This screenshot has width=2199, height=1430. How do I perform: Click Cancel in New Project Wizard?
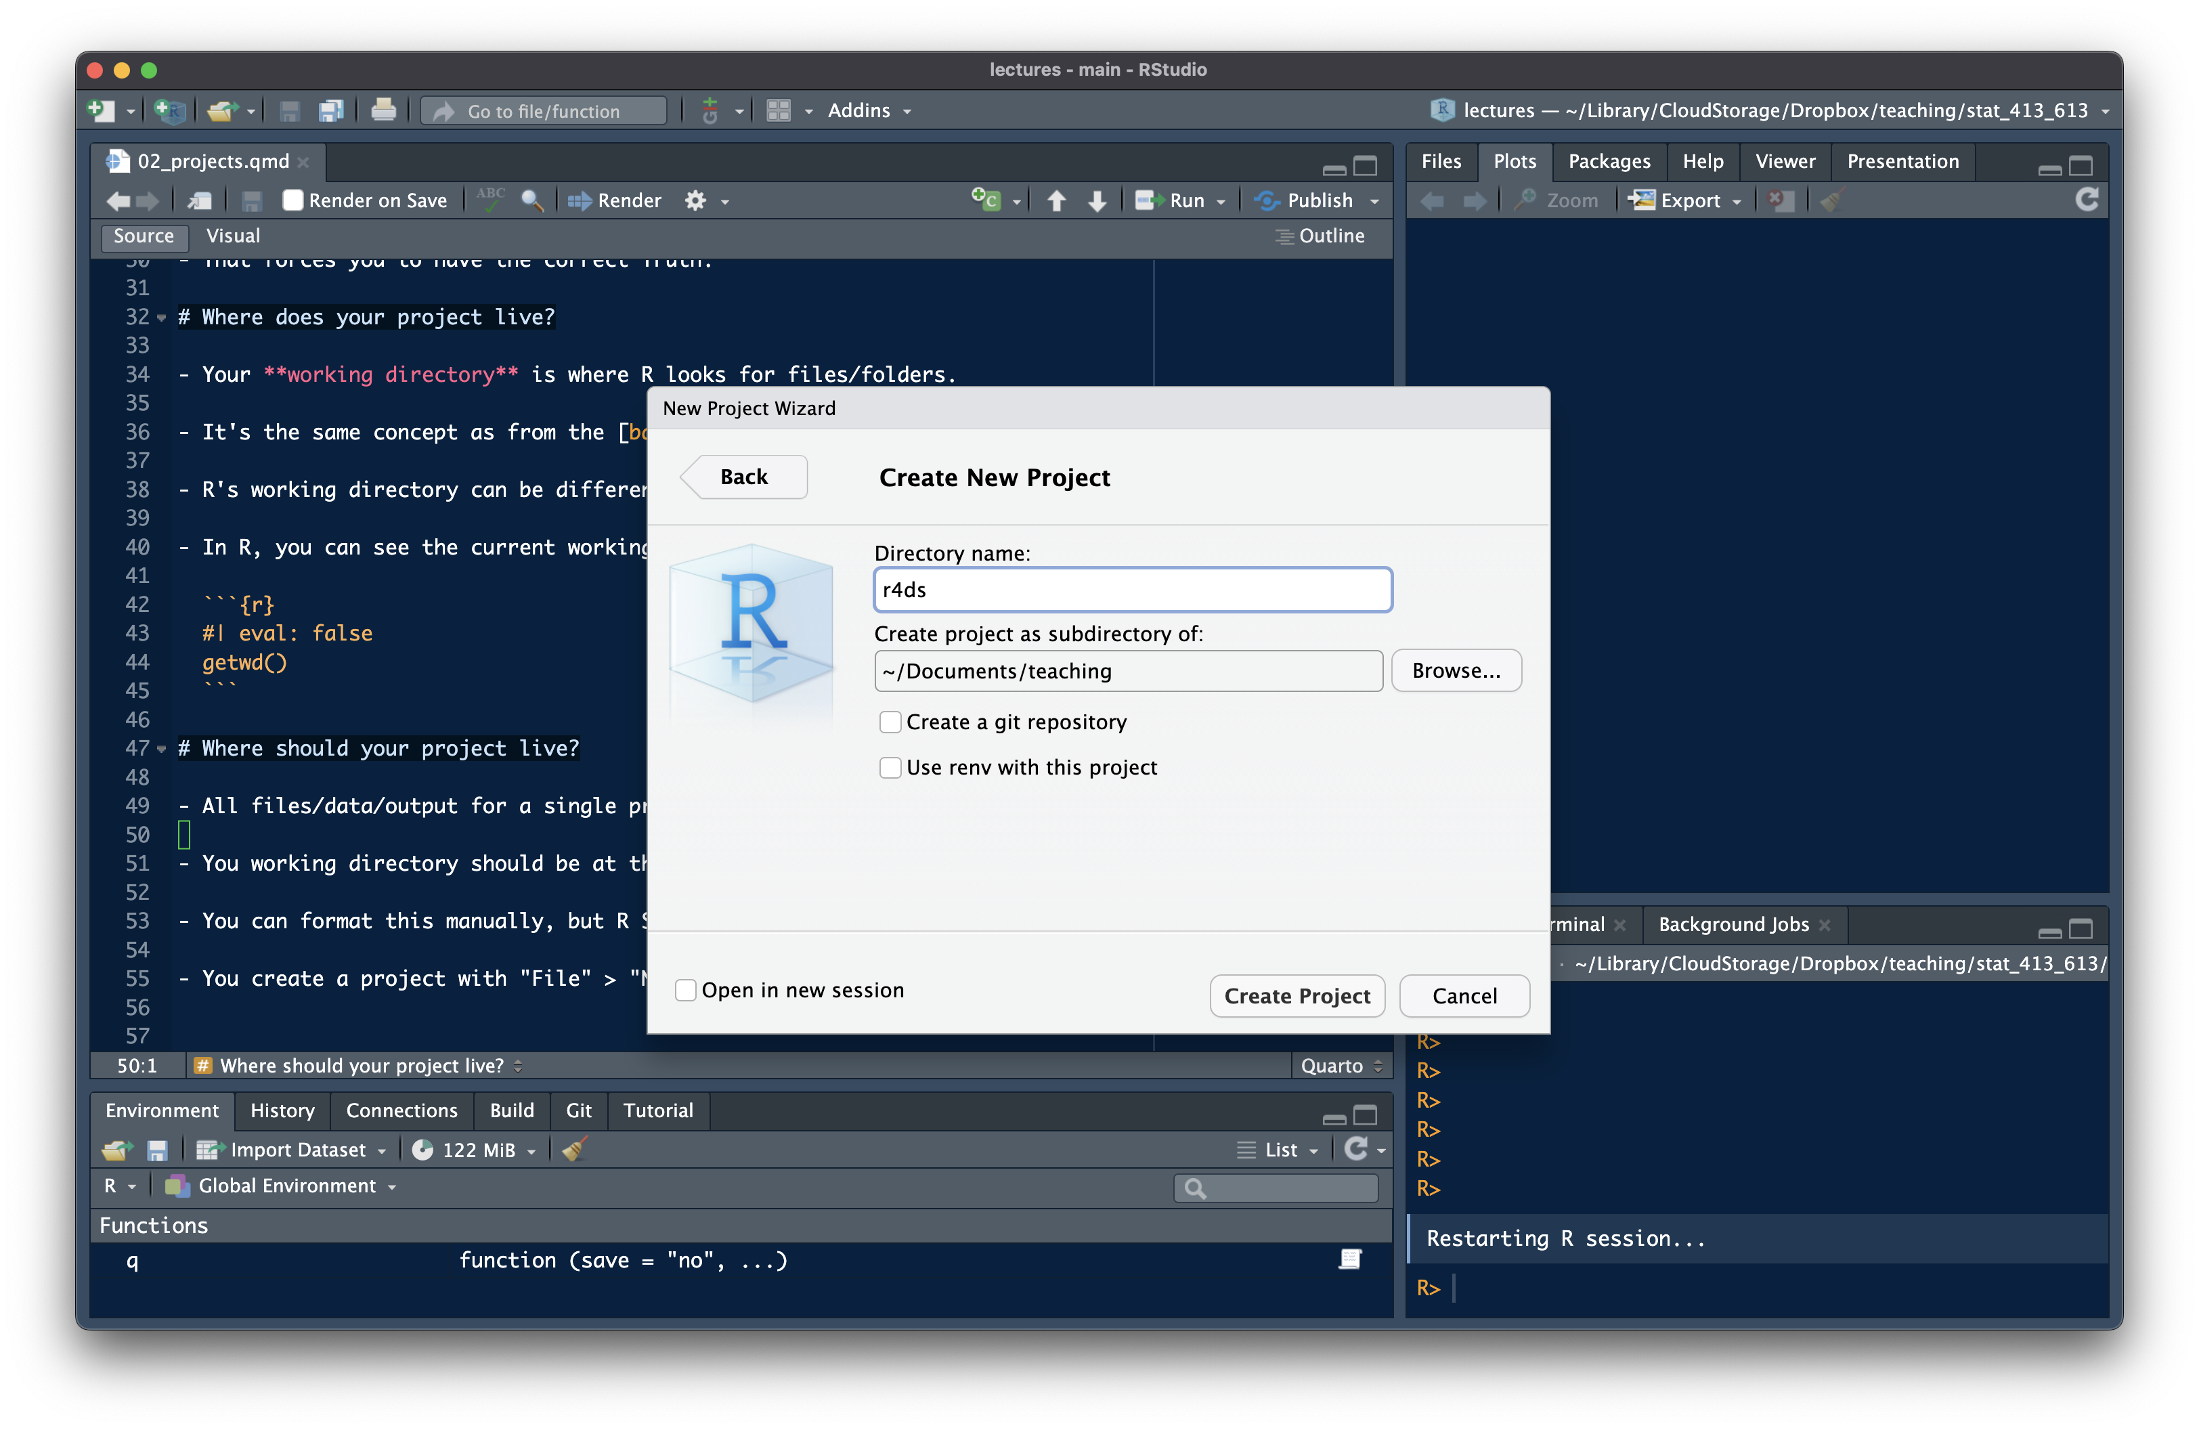click(x=1464, y=996)
